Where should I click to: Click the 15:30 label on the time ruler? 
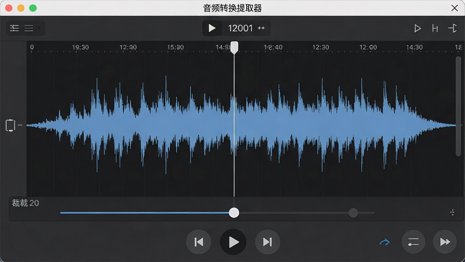175,47
